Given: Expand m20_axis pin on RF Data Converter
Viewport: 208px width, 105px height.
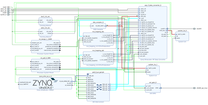Looking at the screenshot, I should point(166,30).
